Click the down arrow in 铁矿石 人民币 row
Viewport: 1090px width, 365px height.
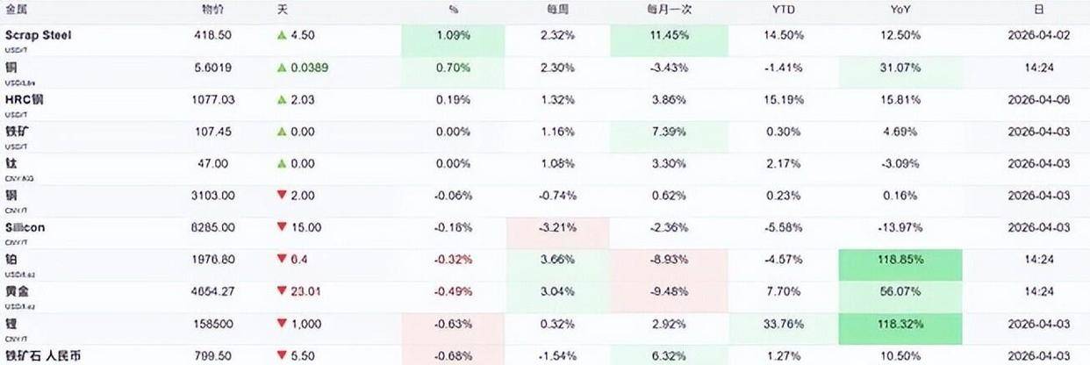(x=283, y=355)
